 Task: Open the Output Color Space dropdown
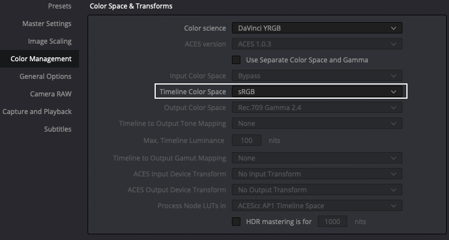(x=317, y=108)
